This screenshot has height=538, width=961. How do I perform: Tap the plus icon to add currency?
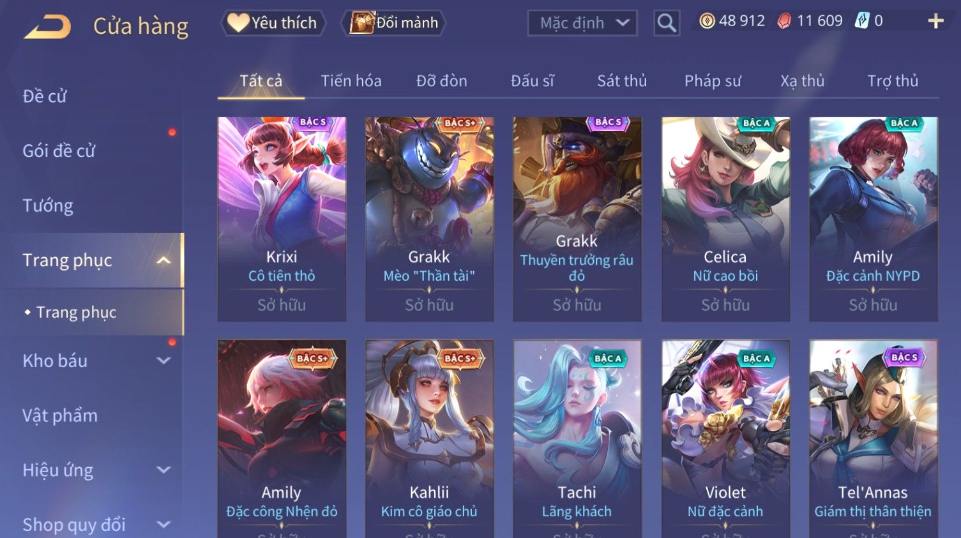(x=935, y=21)
